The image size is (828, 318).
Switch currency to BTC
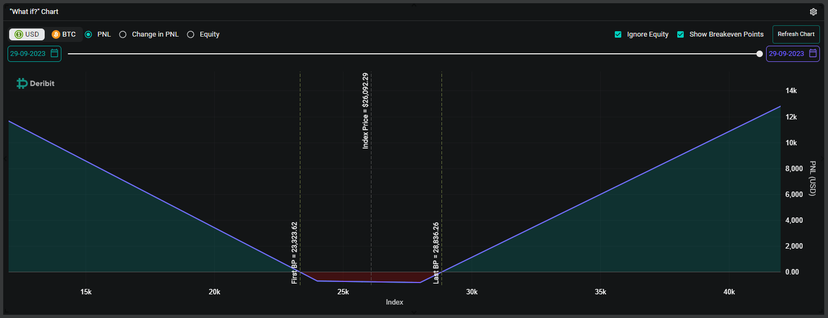pos(64,34)
